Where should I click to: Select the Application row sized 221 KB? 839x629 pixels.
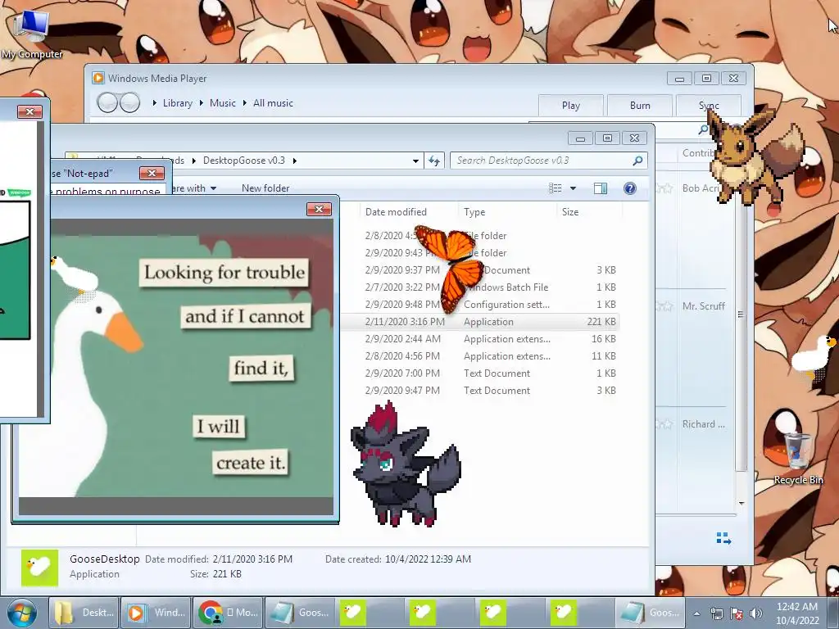(x=480, y=321)
